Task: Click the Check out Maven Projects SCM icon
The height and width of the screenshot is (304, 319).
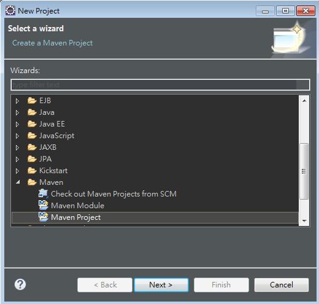Action: [44, 193]
